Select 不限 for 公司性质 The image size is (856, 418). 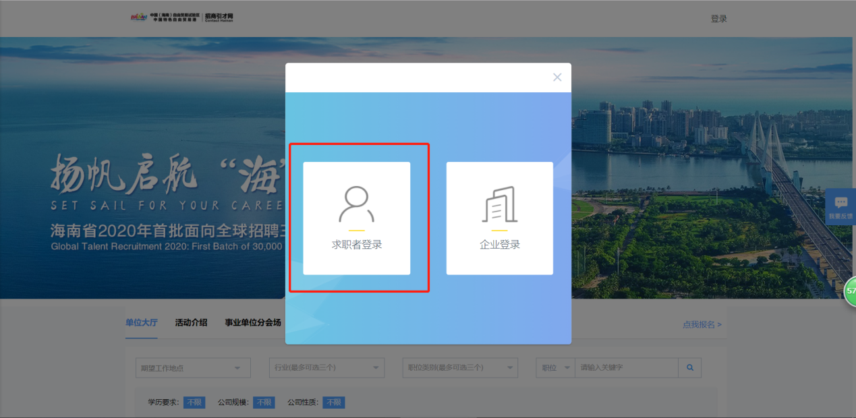[333, 402]
